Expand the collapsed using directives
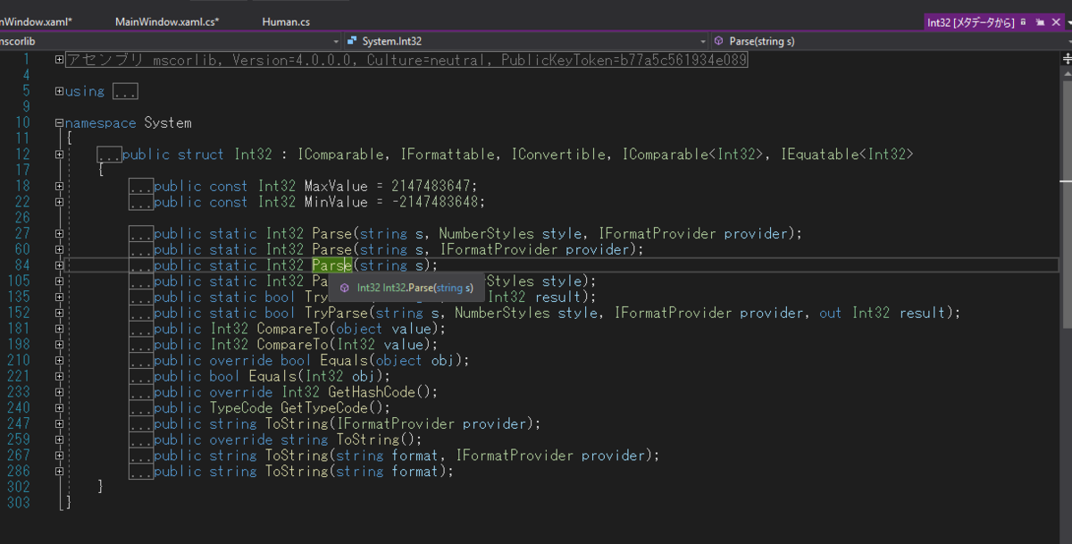The image size is (1072, 544). click(x=59, y=91)
